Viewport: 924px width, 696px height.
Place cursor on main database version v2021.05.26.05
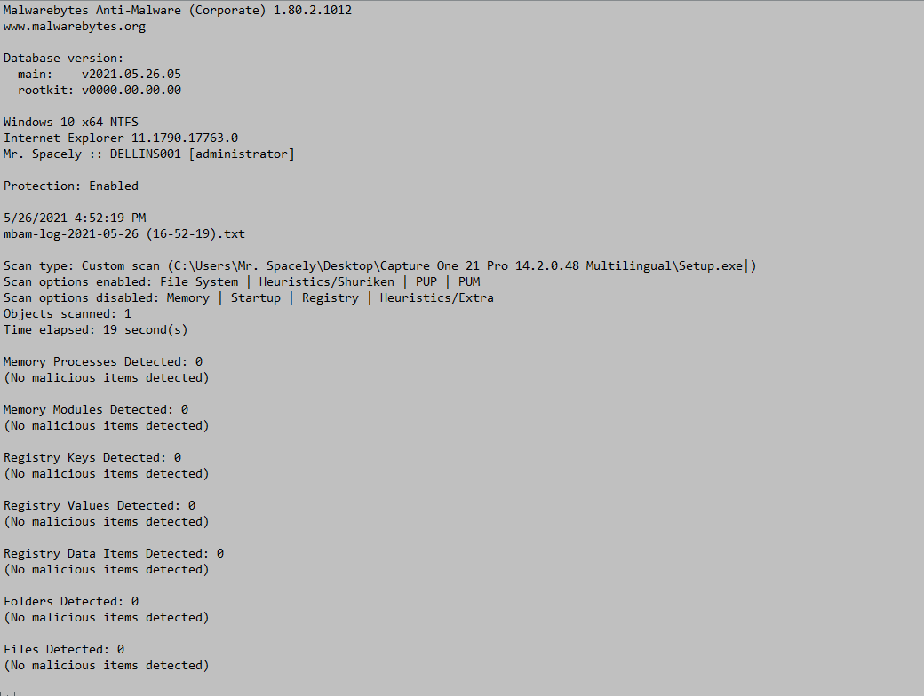[131, 75]
